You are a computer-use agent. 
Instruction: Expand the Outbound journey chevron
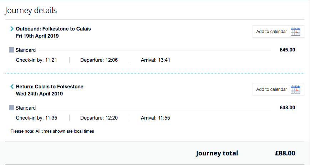coord(12,29)
